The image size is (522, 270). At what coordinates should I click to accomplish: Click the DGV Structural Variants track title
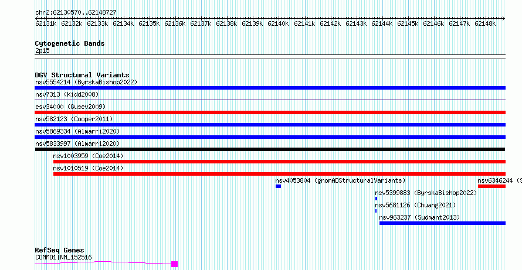tap(82, 75)
